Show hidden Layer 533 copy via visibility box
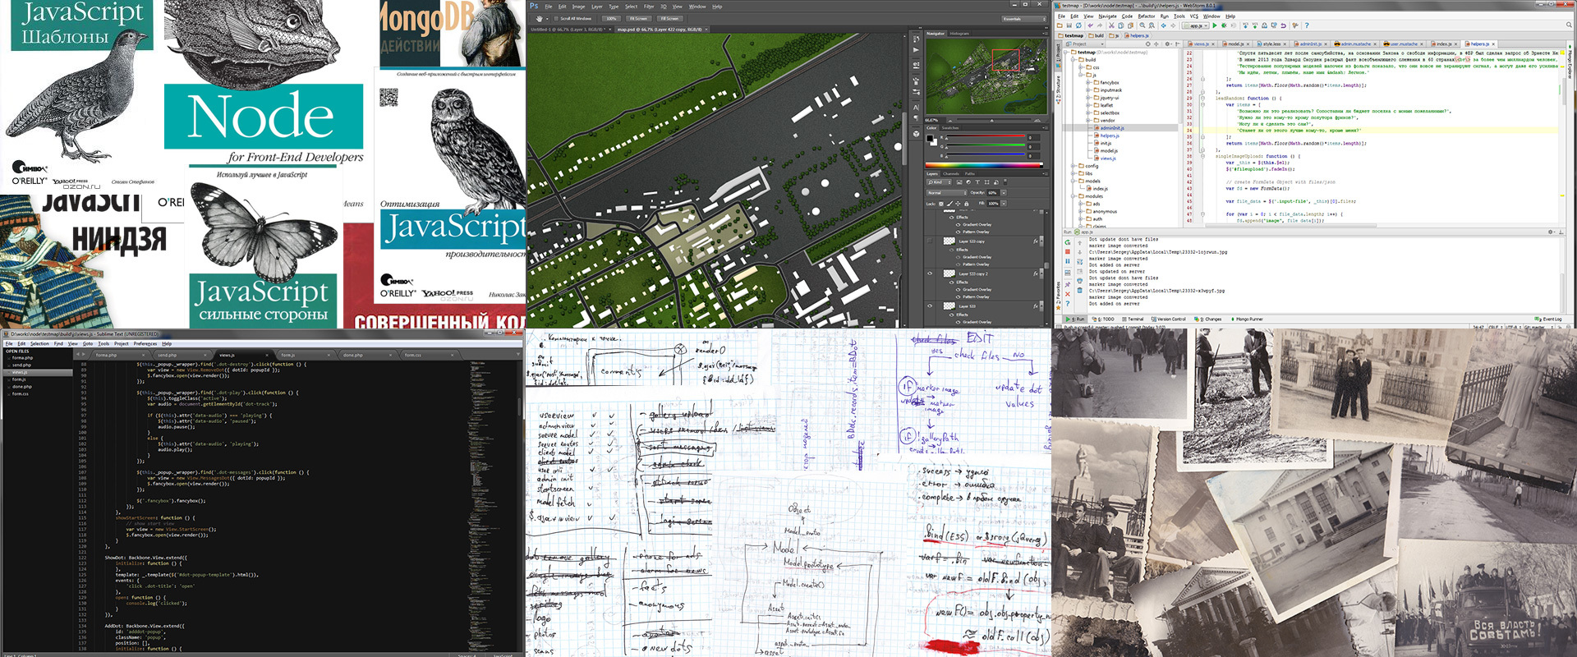The width and height of the screenshot is (1577, 657). [x=930, y=241]
